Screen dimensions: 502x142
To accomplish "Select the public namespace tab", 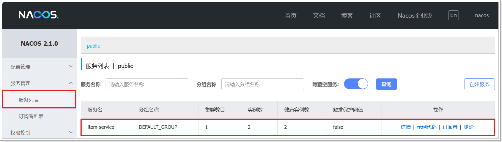I will [93, 46].
